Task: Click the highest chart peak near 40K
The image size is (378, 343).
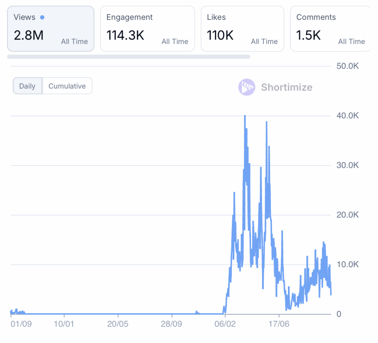Action: pos(245,116)
